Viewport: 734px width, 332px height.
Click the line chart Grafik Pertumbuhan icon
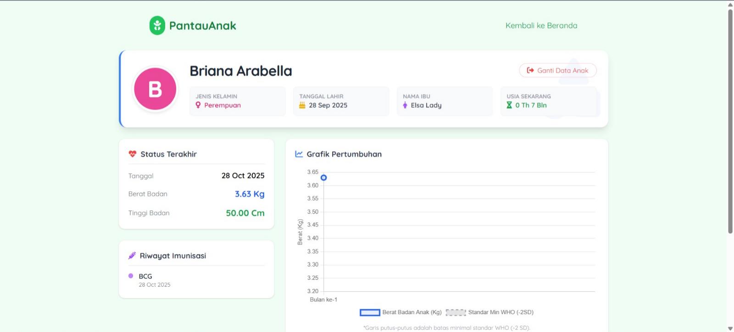[x=299, y=154]
